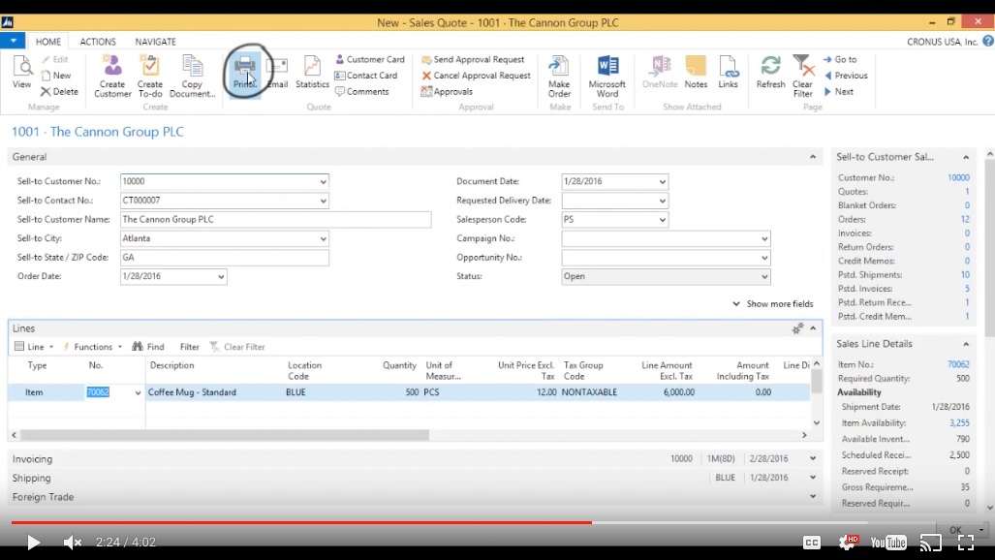Viewport: 995px width, 560px height.
Task: Toggle closed captions on video
Action: (812, 543)
